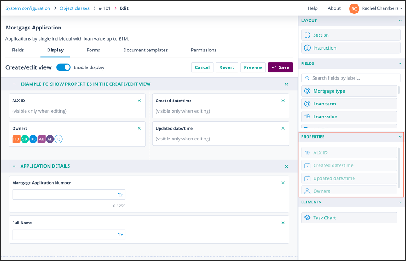Open the Forms tab

[94, 50]
